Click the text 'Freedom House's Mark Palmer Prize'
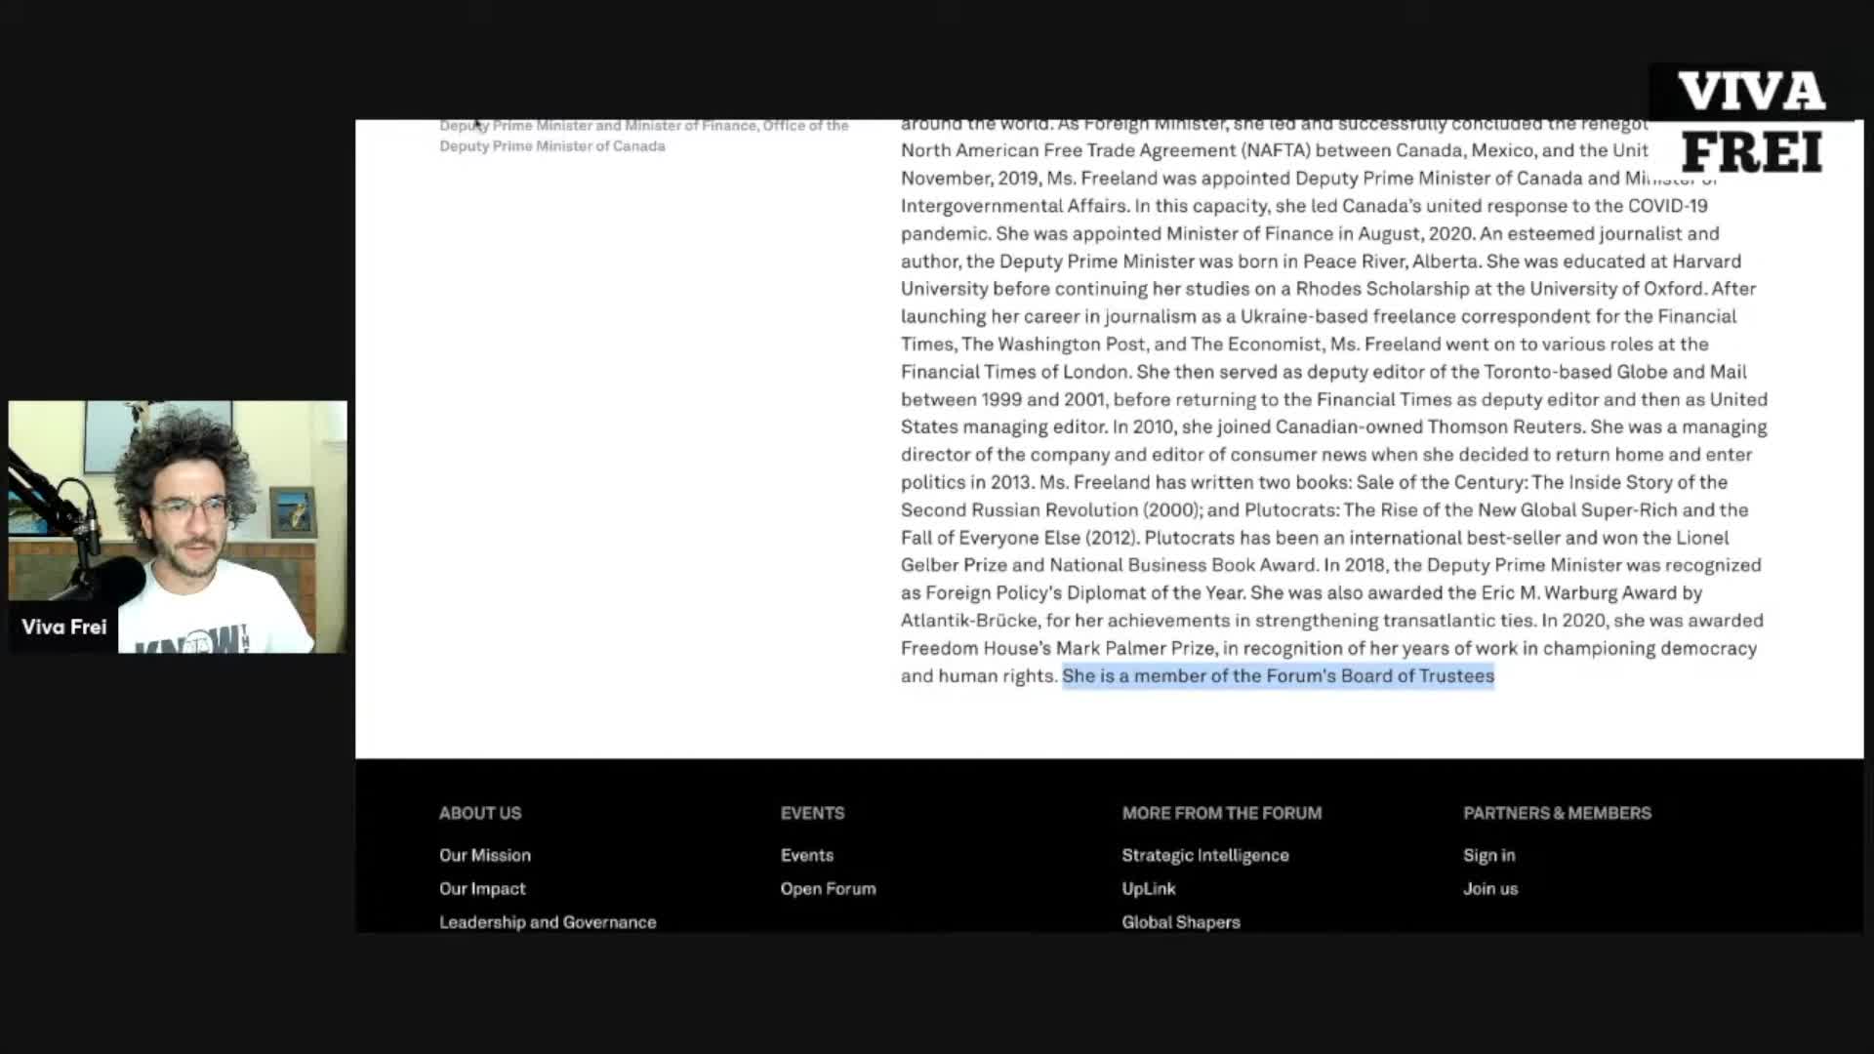 [x=1058, y=649]
